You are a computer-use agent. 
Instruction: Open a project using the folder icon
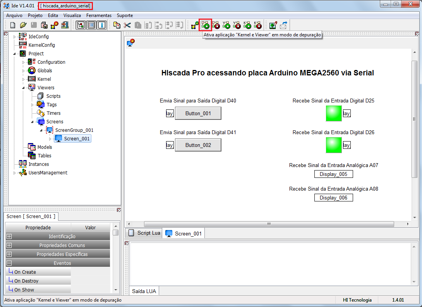point(23,25)
